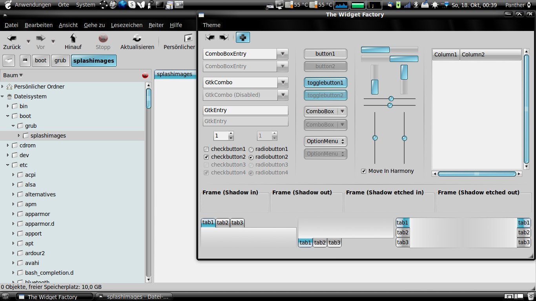Click the Column2 header
Screen dimensions: 536x301
click(x=490, y=54)
